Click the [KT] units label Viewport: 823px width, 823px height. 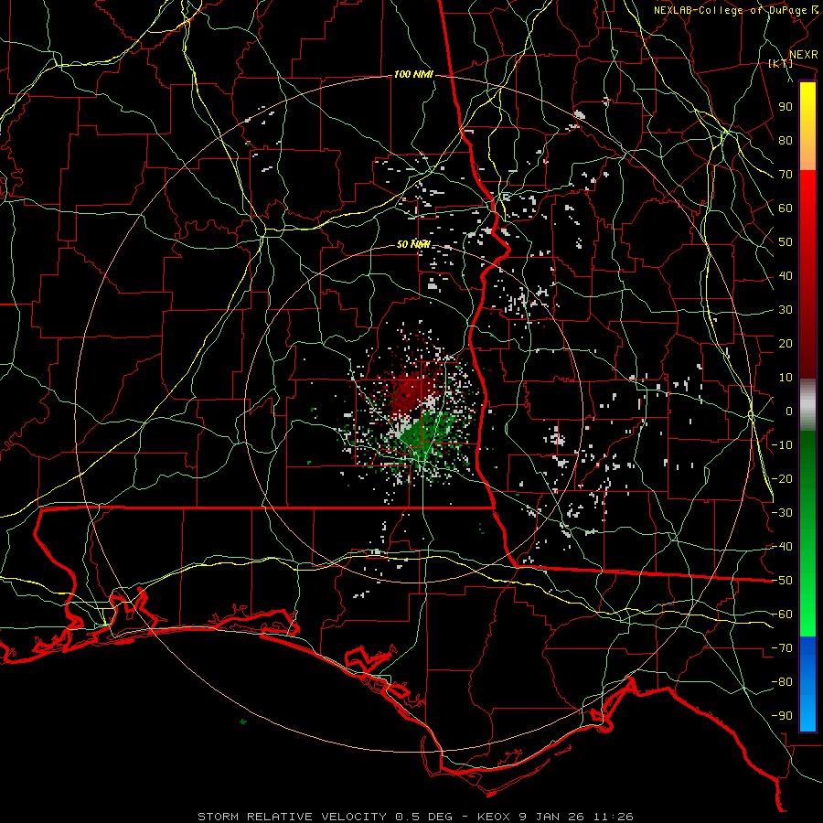tap(780, 63)
